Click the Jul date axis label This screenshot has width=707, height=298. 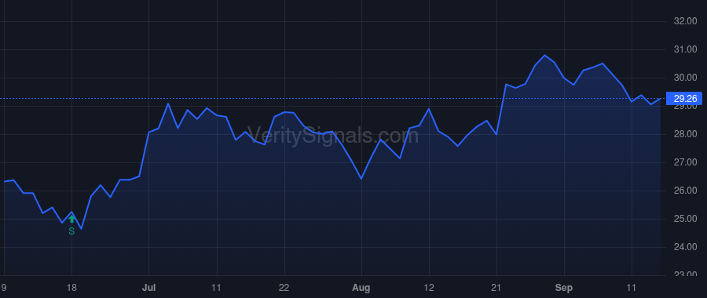(x=148, y=288)
